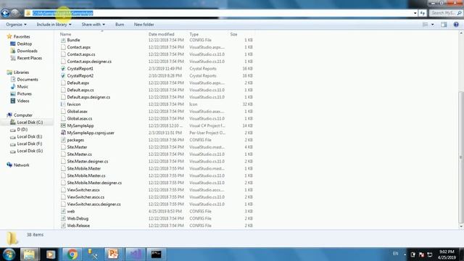This screenshot has height=261, width=464.
Task: Toggle the preview pane
Action: [444, 25]
